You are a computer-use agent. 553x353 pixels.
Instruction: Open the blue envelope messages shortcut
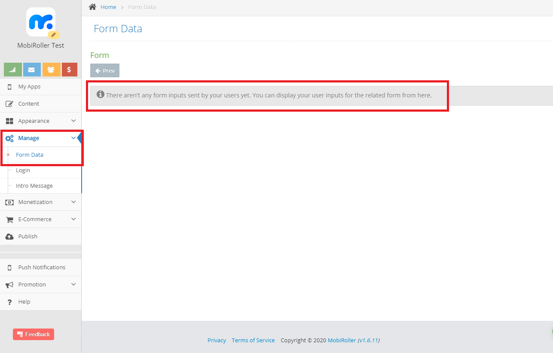[32, 70]
